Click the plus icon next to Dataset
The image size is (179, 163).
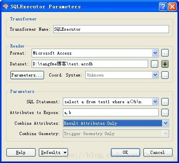tap(165, 64)
